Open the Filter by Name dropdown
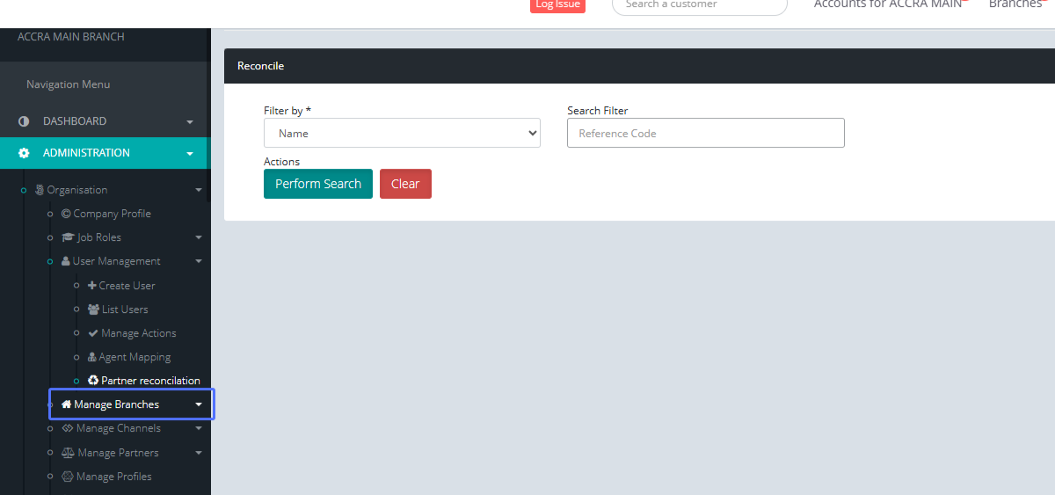This screenshot has width=1055, height=495. tap(402, 133)
